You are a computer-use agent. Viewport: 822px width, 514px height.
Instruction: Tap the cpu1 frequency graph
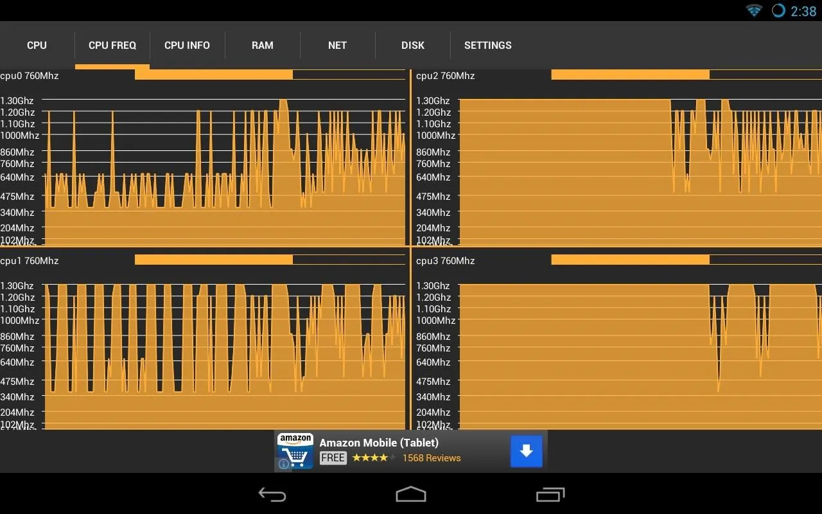click(x=225, y=356)
